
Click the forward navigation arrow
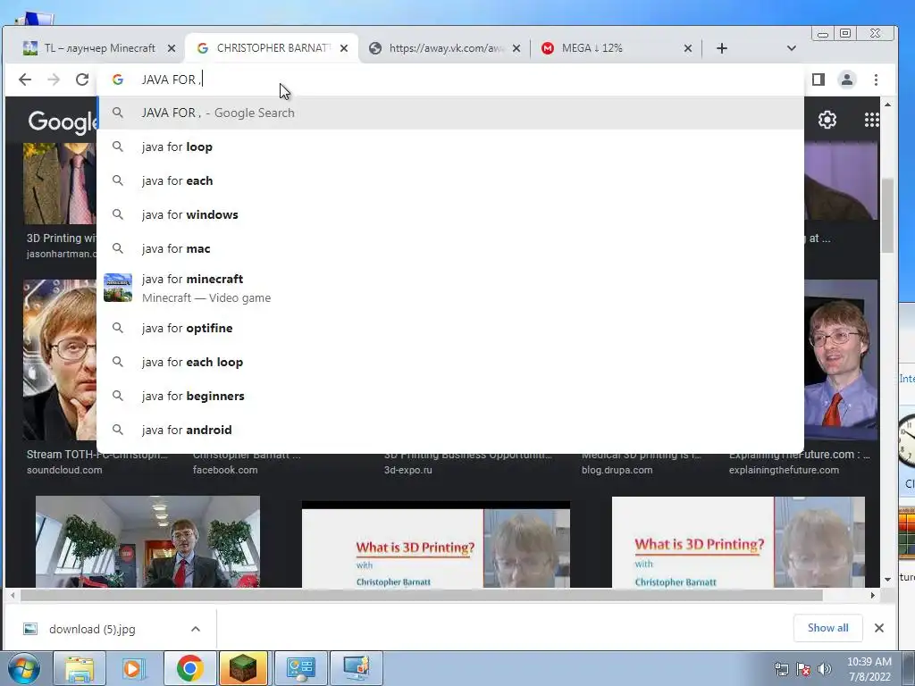coord(54,79)
